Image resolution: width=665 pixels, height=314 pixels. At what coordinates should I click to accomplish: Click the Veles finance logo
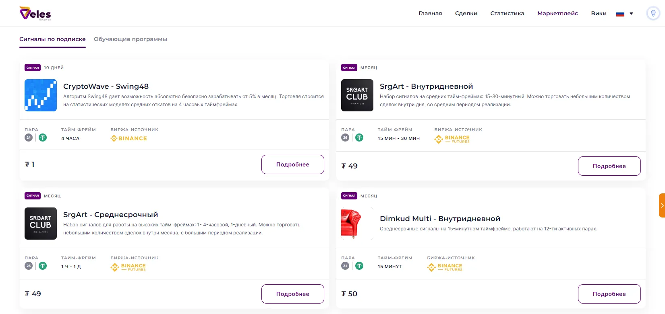coord(35,13)
